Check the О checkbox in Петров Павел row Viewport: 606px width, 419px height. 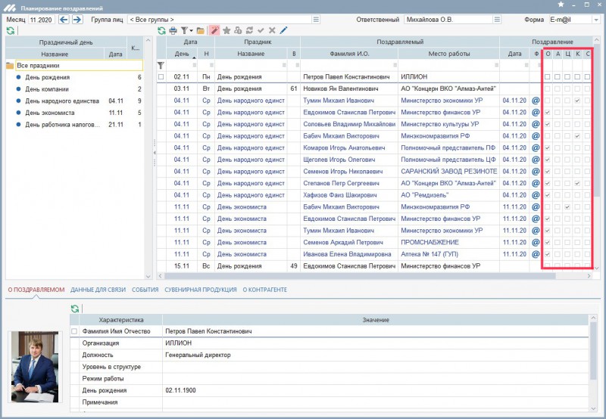pos(547,77)
